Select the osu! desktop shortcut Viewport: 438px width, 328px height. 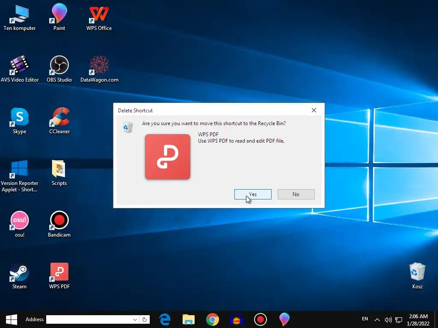[x=20, y=224]
